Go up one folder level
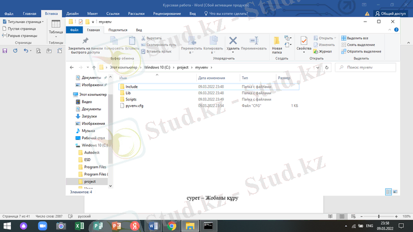Screen dimensions: 413x232 point(94,68)
